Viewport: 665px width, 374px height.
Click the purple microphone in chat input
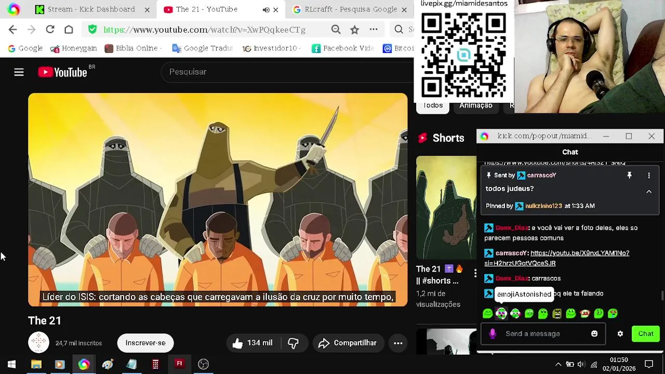(493, 333)
